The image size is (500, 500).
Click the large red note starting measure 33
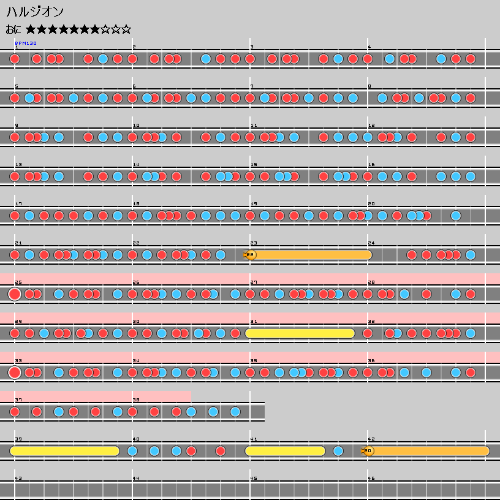(15, 373)
